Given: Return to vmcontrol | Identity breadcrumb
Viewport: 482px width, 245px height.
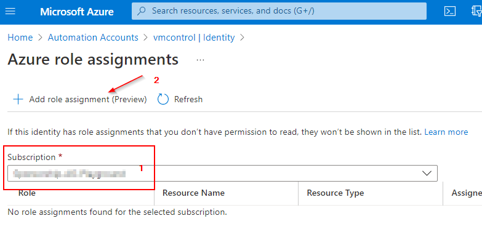Looking at the screenshot, I should [194, 38].
